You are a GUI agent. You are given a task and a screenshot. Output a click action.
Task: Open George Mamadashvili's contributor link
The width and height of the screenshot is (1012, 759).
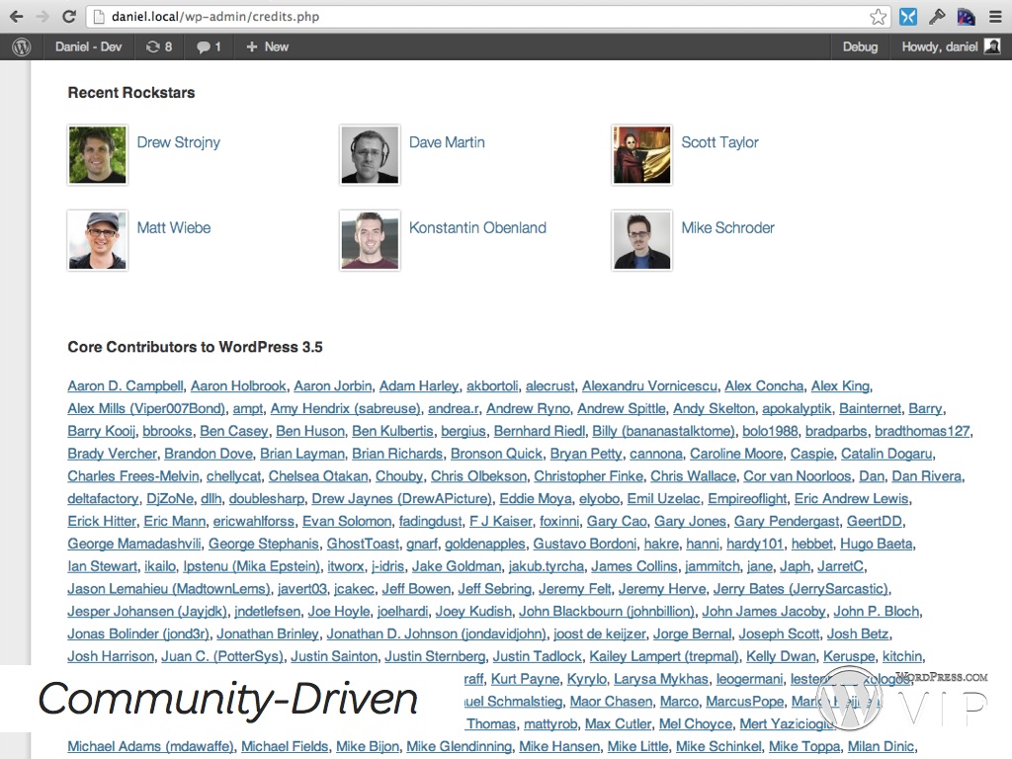[134, 545]
